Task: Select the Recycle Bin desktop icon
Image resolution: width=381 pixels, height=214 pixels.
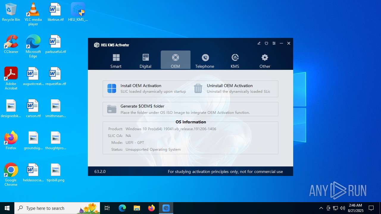Action: click(x=11, y=12)
